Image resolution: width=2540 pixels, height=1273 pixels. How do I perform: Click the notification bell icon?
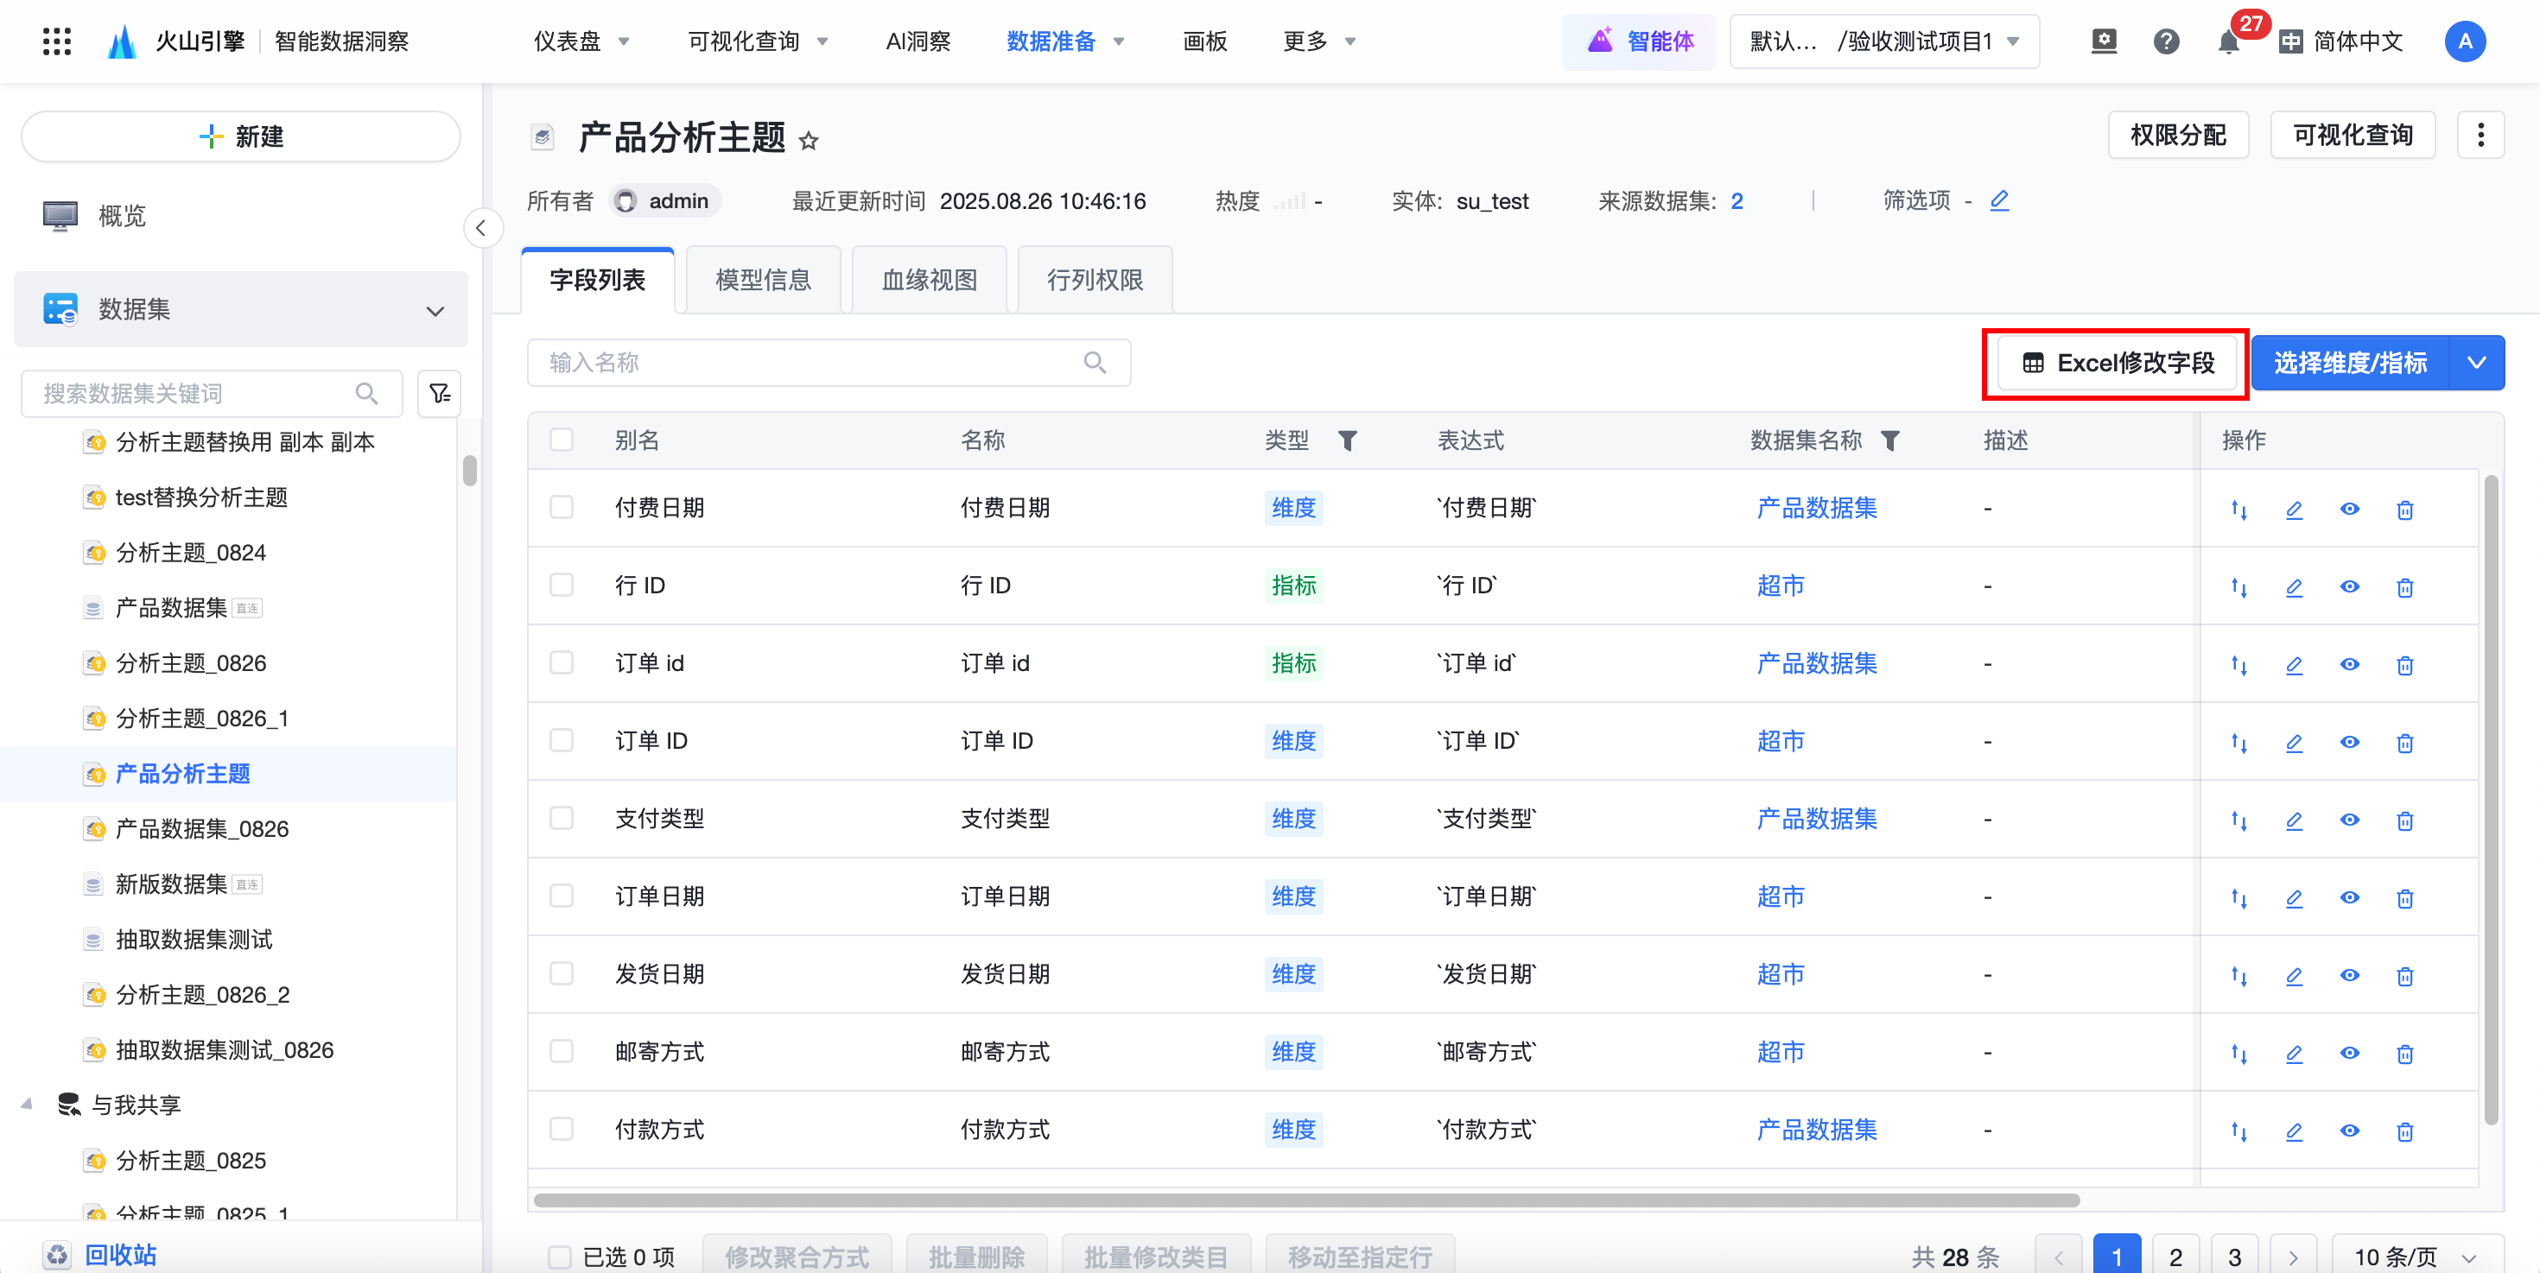(x=2227, y=41)
